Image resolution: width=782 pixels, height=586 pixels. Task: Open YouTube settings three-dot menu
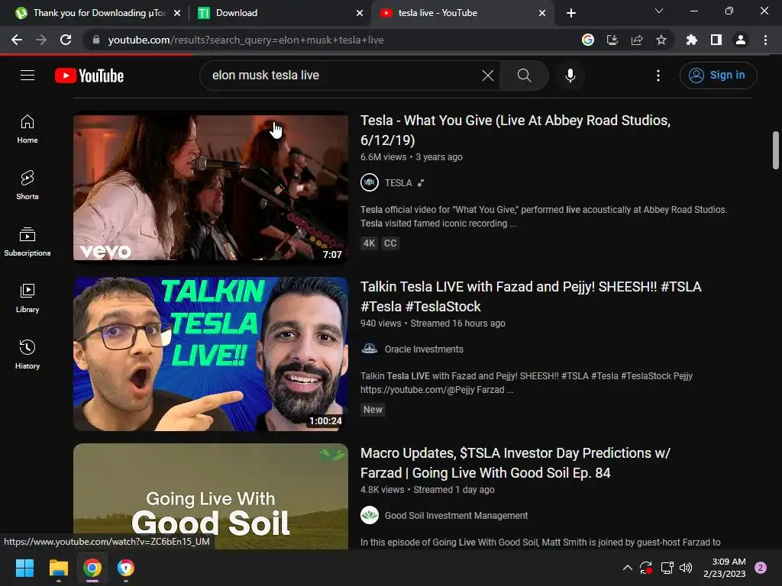point(658,76)
